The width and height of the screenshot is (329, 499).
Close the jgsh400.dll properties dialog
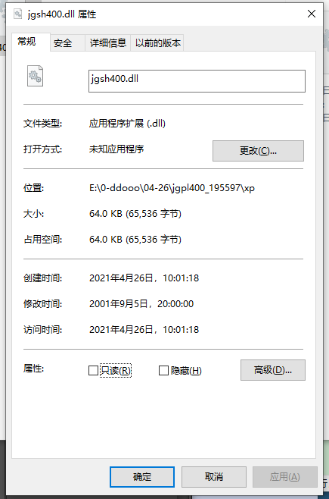[x=312, y=14]
